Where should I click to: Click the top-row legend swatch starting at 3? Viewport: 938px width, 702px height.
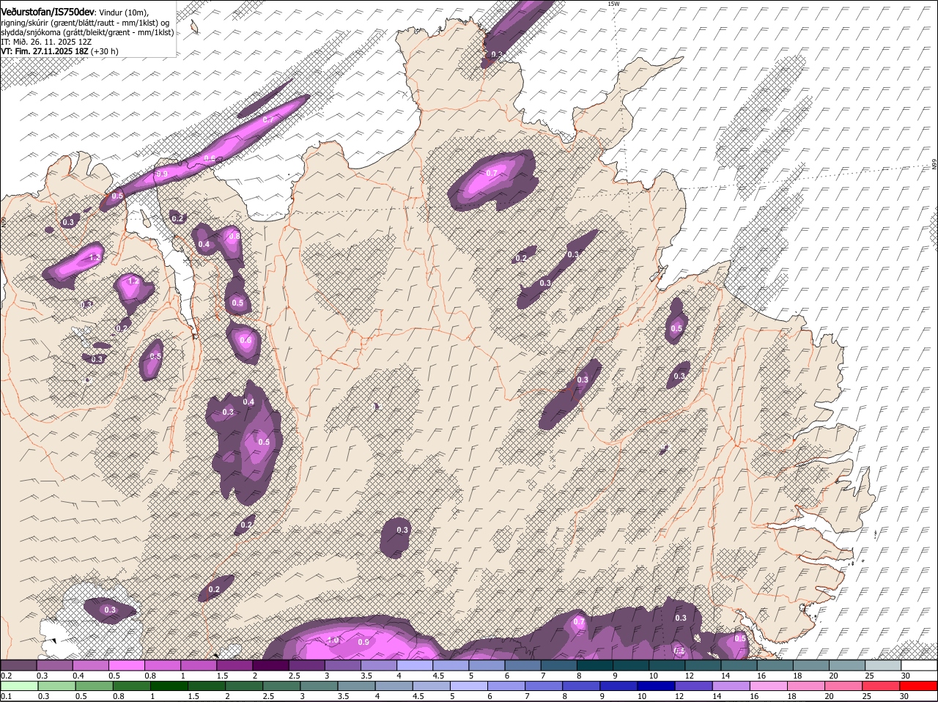tap(342, 665)
